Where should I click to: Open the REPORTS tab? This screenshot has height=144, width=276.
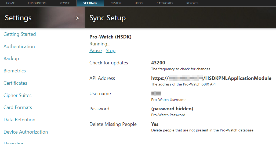coord(192,3)
